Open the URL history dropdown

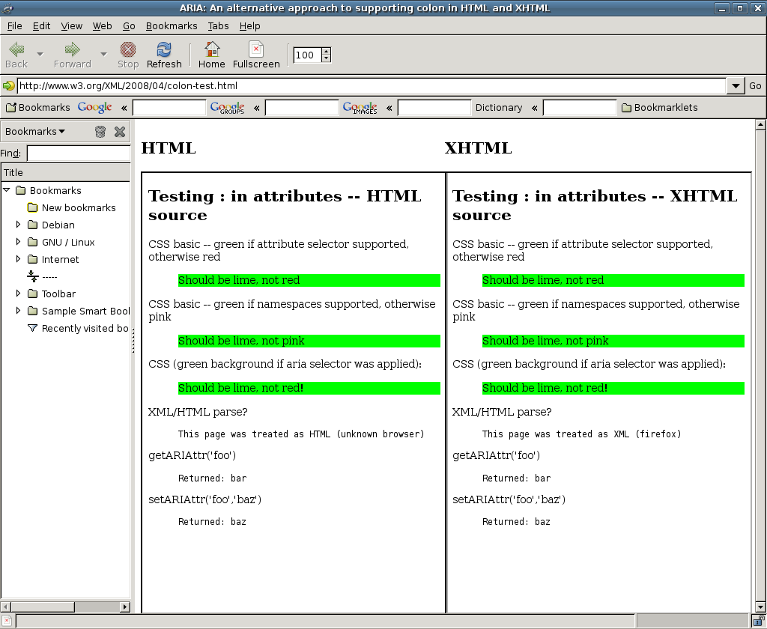(736, 86)
